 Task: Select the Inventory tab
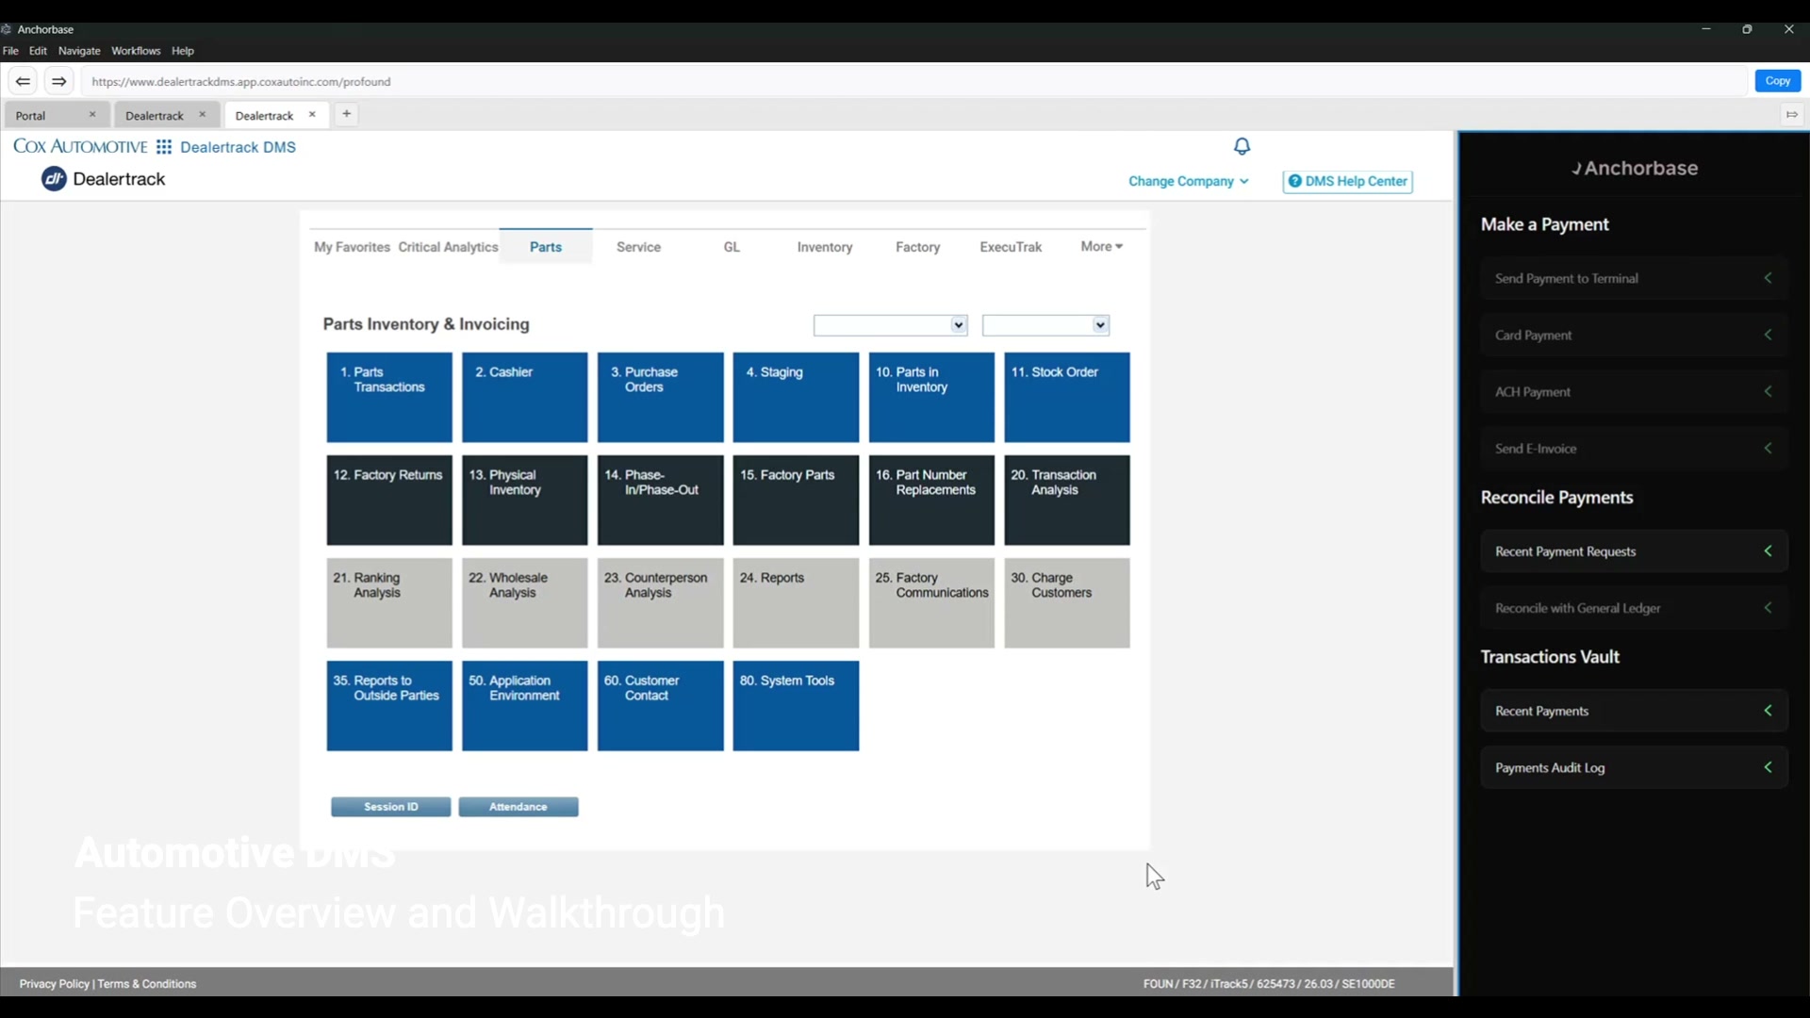[x=824, y=247]
